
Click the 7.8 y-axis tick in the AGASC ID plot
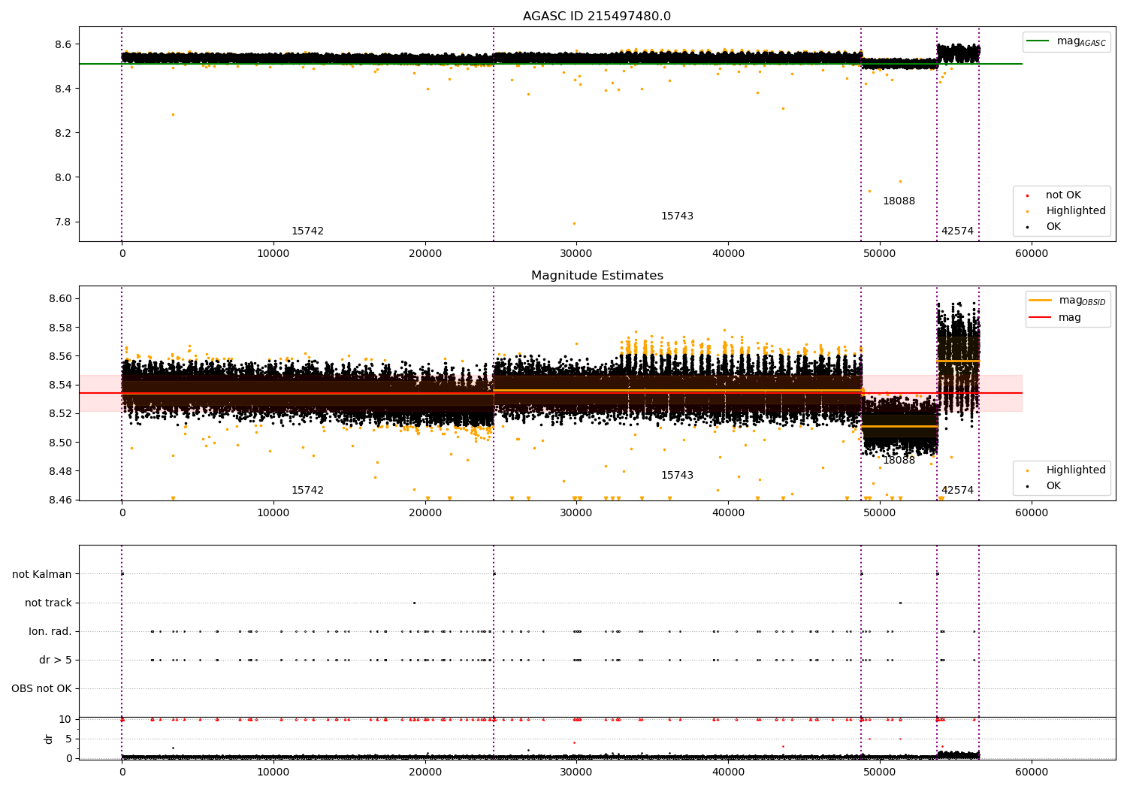63,222
